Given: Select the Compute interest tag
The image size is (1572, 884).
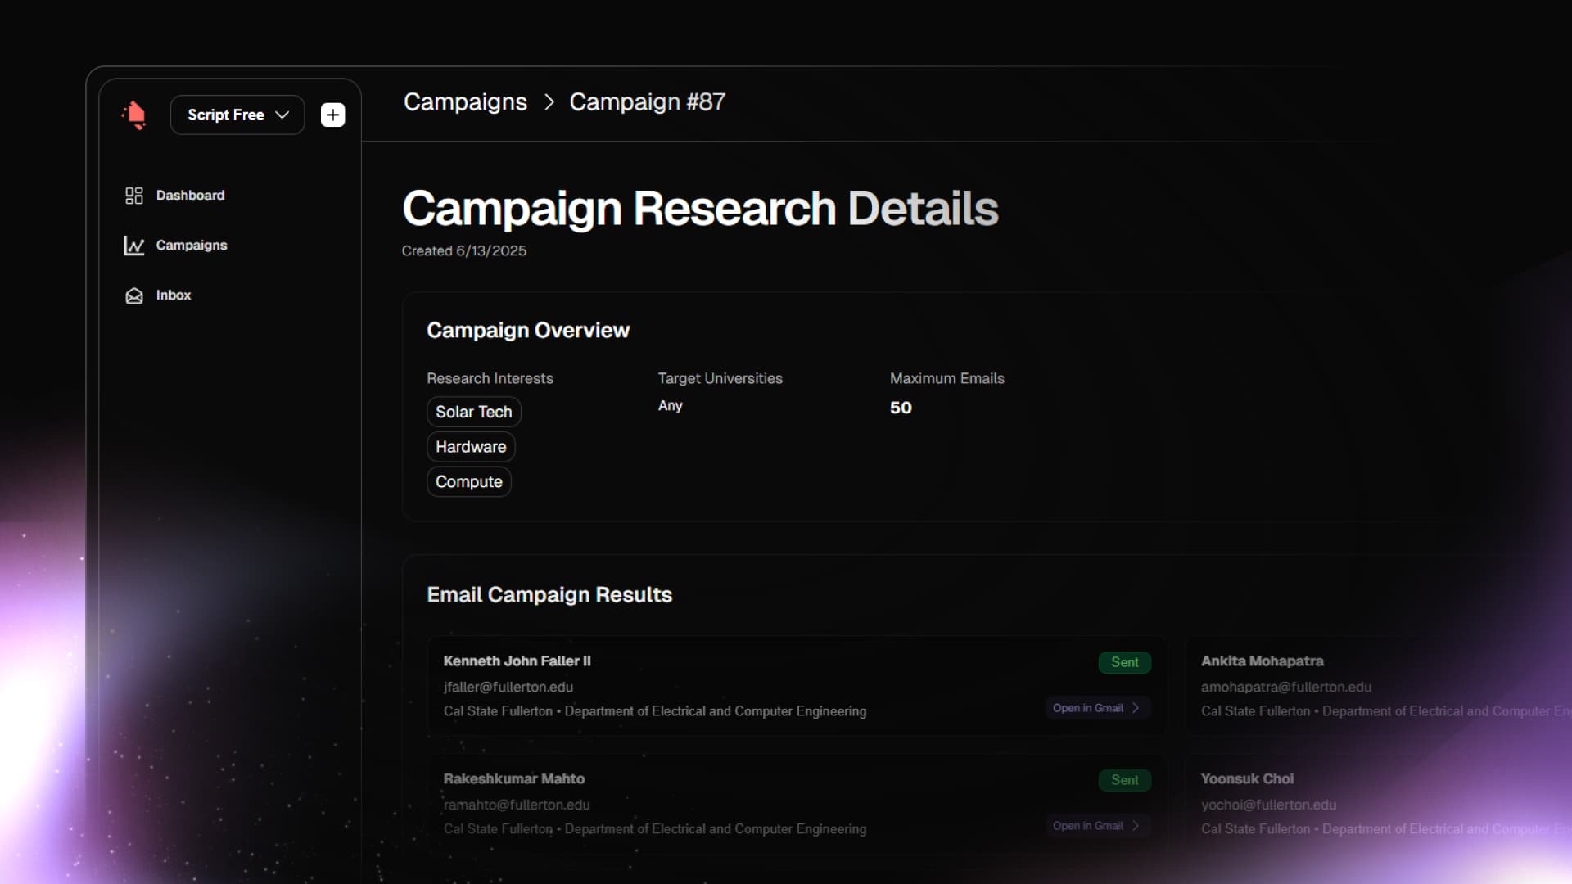Looking at the screenshot, I should tap(468, 482).
